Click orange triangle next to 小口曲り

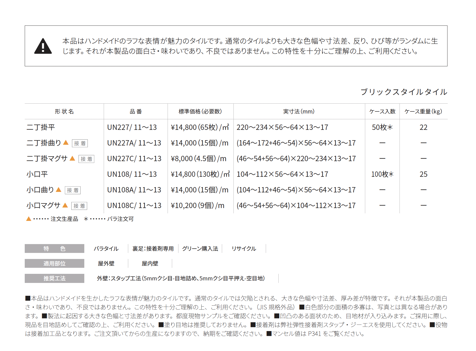59,190
